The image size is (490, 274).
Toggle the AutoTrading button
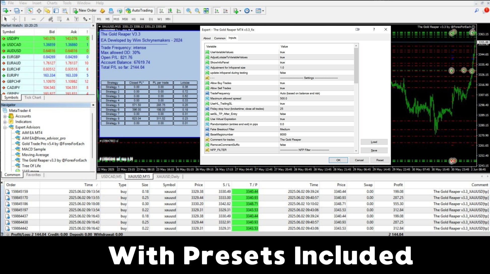coord(139,11)
